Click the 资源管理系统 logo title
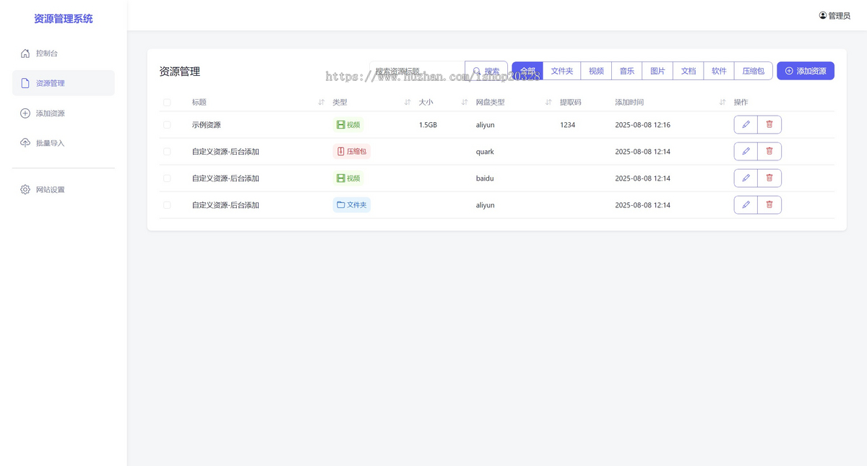The height and width of the screenshot is (466, 867). click(x=64, y=19)
